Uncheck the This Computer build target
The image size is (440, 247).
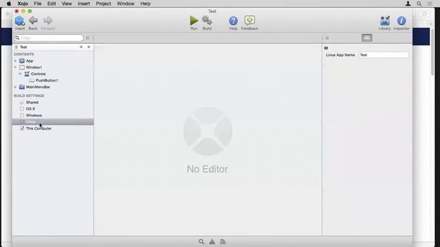pyautogui.click(x=22, y=128)
